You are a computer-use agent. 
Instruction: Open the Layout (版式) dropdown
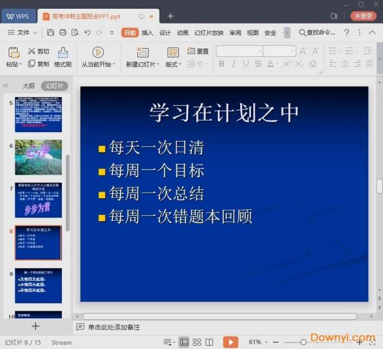173,64
